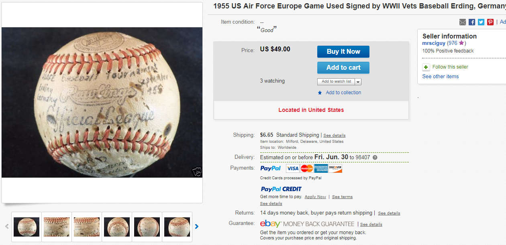Select the first baseball thumbnail

click(27, 227)
